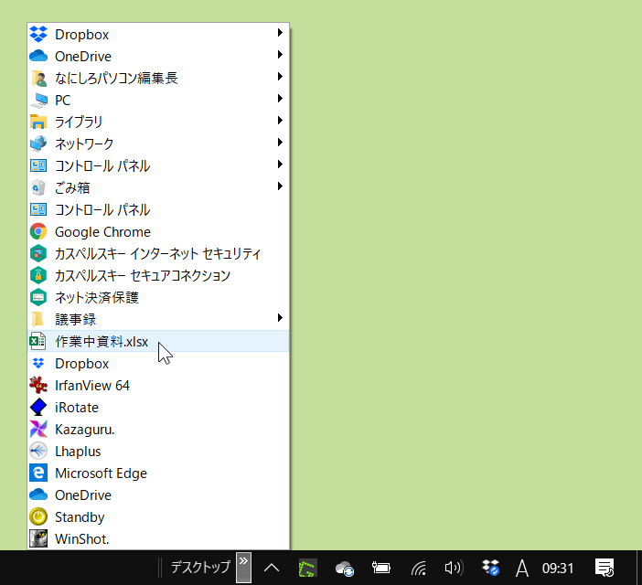Launch Microsoft Edge menu entry
This screenshot has width=642, height=585.
pyautogui.click(x=158, y=473)
